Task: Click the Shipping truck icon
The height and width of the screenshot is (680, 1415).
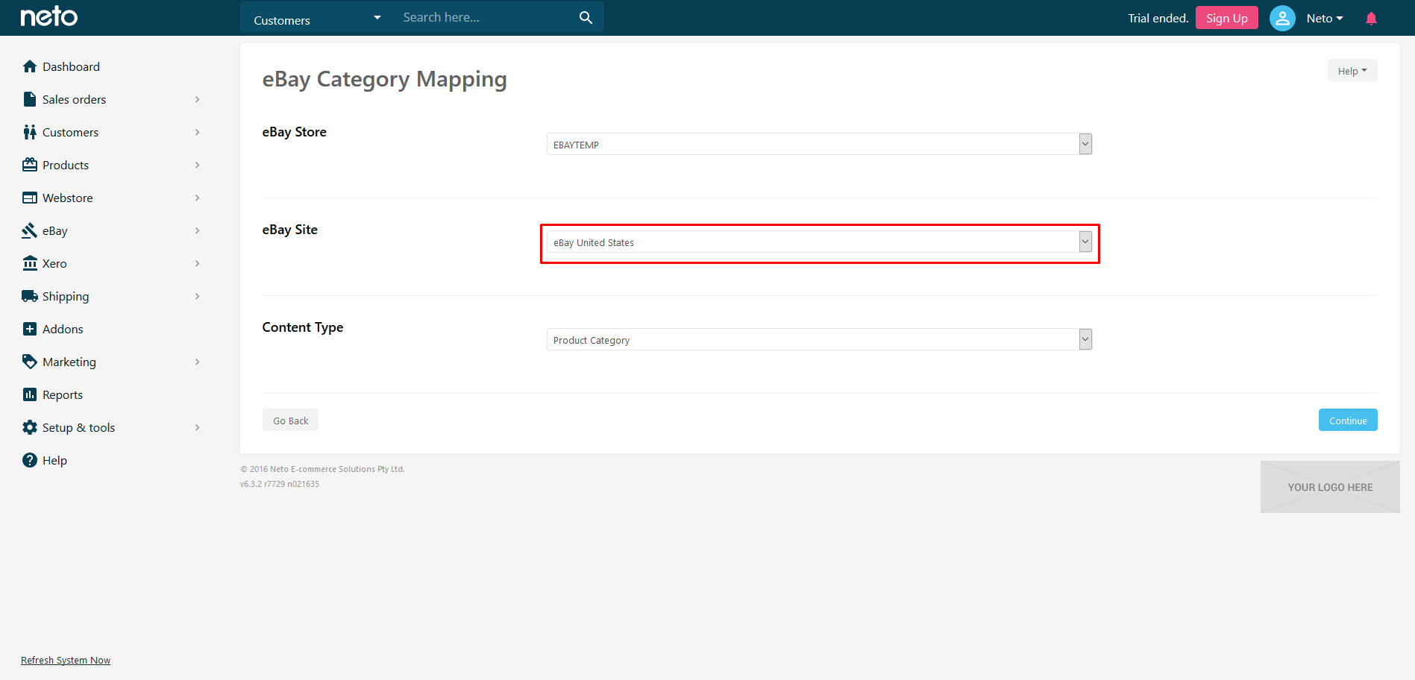Action: (x=30, y=296)
